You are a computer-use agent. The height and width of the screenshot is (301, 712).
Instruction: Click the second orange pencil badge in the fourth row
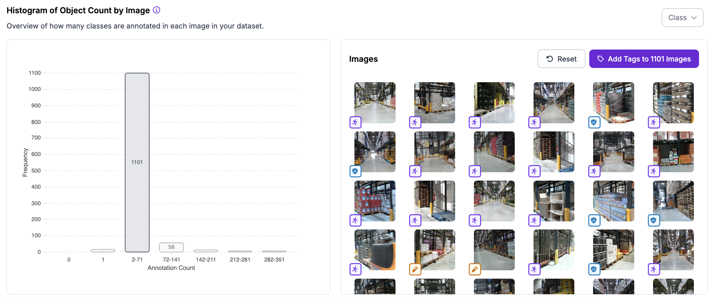point(475,269)
